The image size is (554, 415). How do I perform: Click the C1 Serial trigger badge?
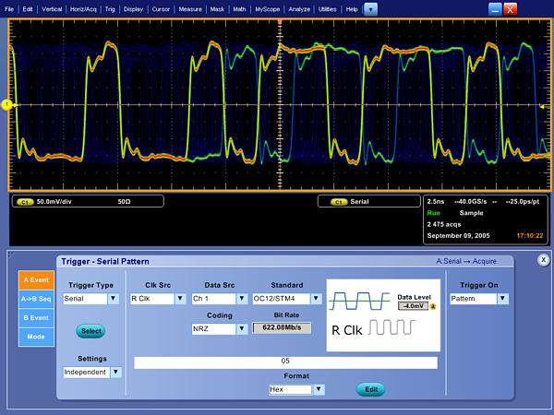[x=338, y=200]
